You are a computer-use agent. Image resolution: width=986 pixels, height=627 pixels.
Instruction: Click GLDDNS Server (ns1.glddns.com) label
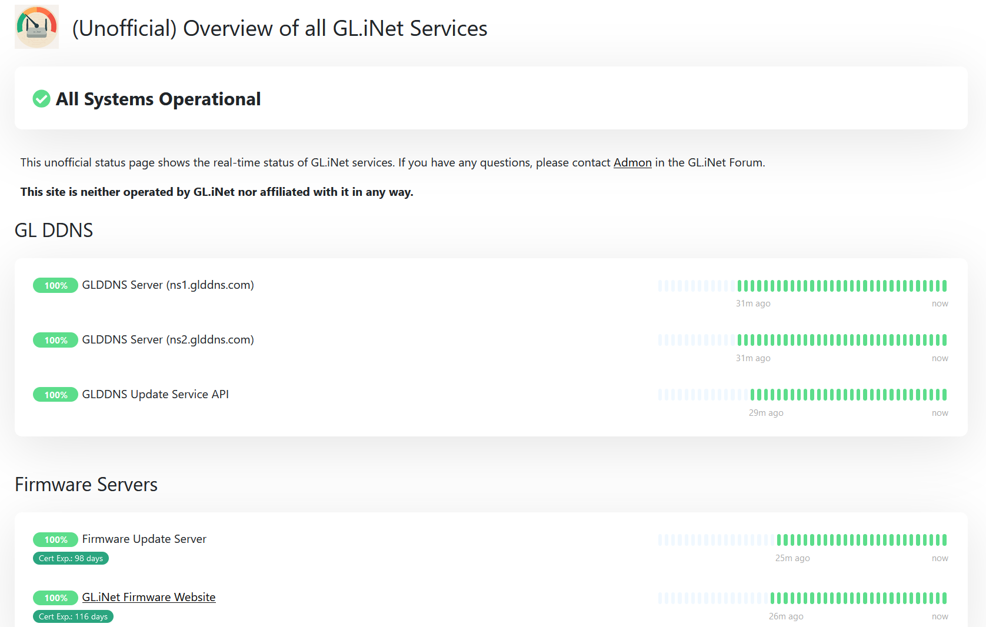tap(168, 285)
